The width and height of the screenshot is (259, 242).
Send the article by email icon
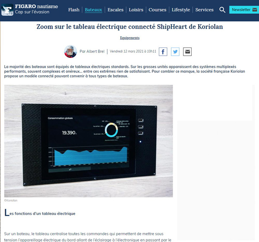(187, 52)
